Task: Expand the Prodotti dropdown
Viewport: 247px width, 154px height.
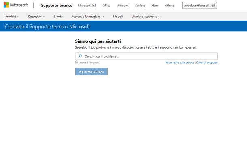Action: [12, 17]
